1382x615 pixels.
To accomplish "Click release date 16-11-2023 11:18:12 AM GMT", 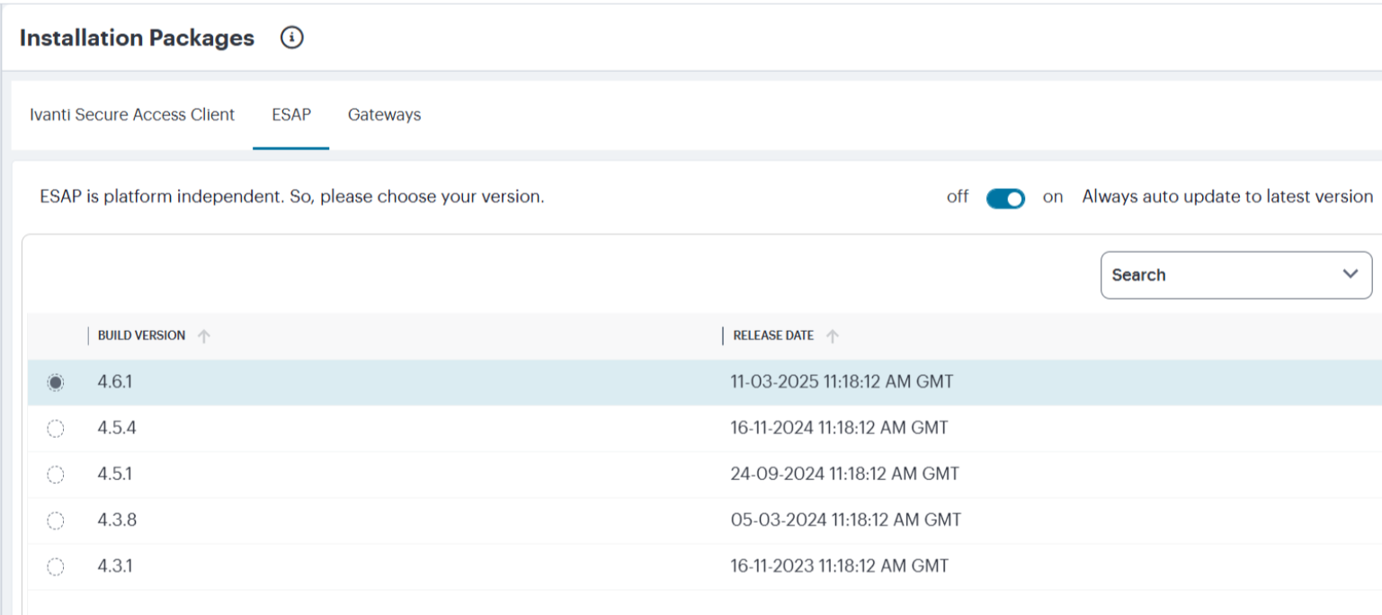I will (840, 566).
